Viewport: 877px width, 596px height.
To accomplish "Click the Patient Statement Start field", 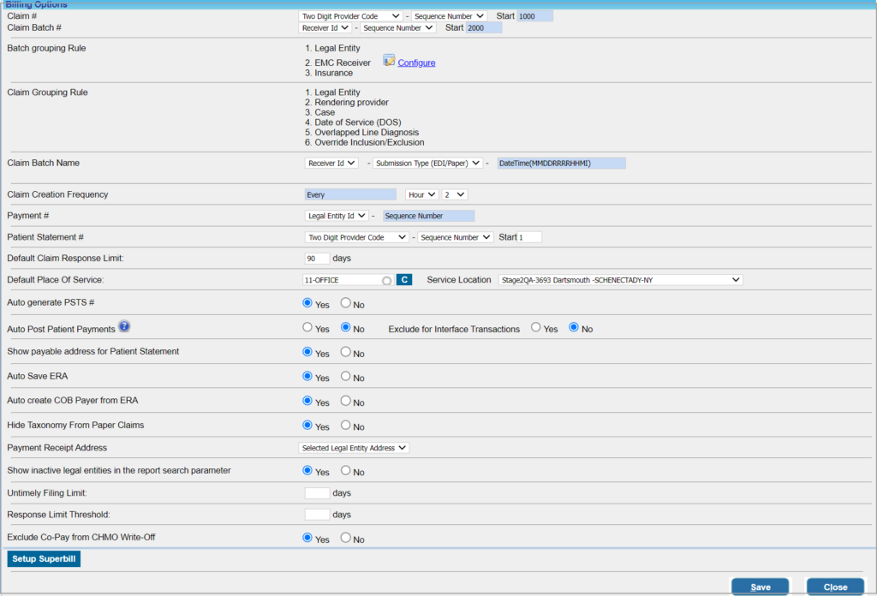I will pyautogui.click(x=529, y=237).
